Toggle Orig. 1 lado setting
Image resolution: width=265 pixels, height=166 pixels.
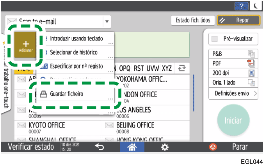click(233, 82)
